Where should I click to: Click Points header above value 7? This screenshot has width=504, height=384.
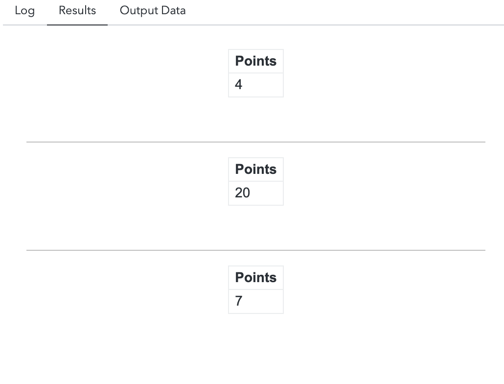(x=255, y=278)
